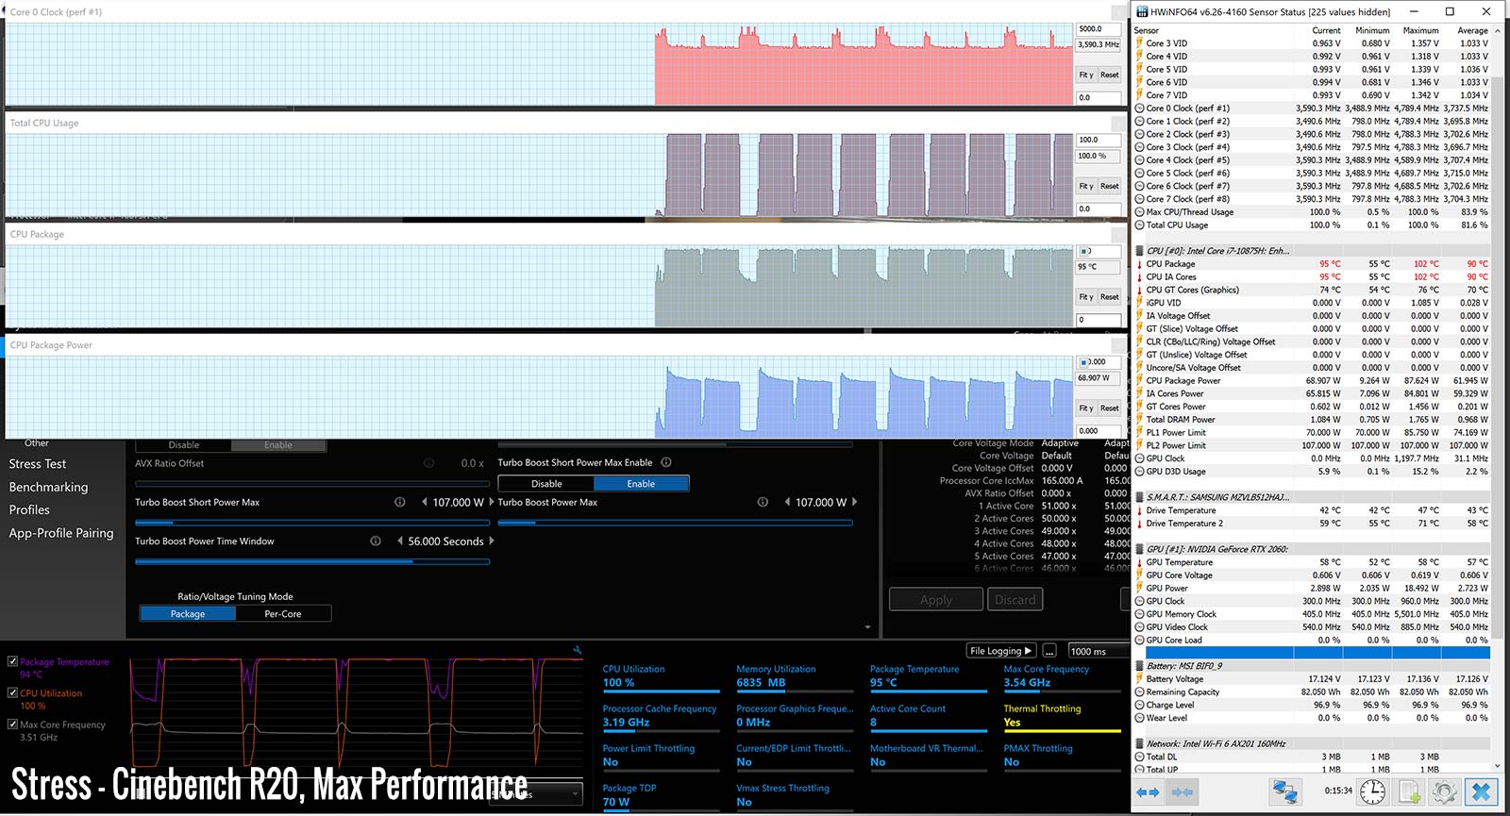Click the Battery Voltage lightning icon
The height and width of the screenshot is (816, 1510).
(x=1140, y=679)
